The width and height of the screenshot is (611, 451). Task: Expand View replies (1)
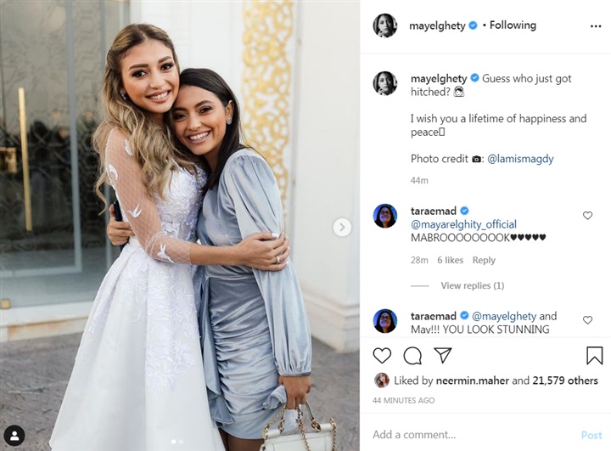(x=472, y=285)
